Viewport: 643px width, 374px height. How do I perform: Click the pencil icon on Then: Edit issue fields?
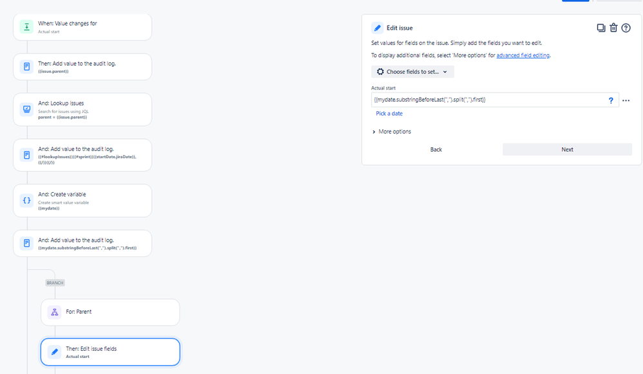pos(55,352)
